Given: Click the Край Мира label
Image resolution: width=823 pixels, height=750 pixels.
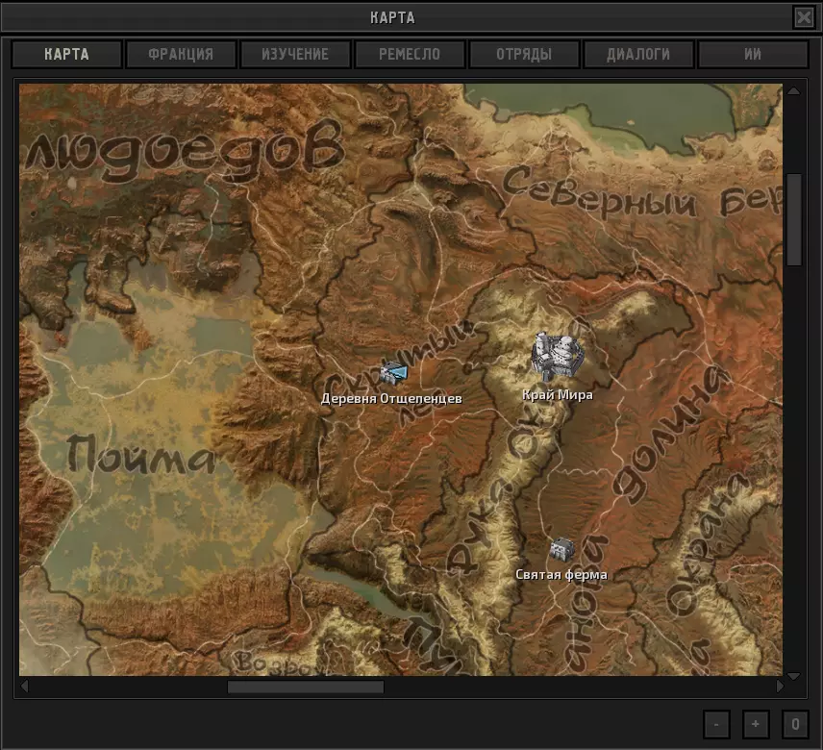Looking at the screenshot, I should coord(558,394).
